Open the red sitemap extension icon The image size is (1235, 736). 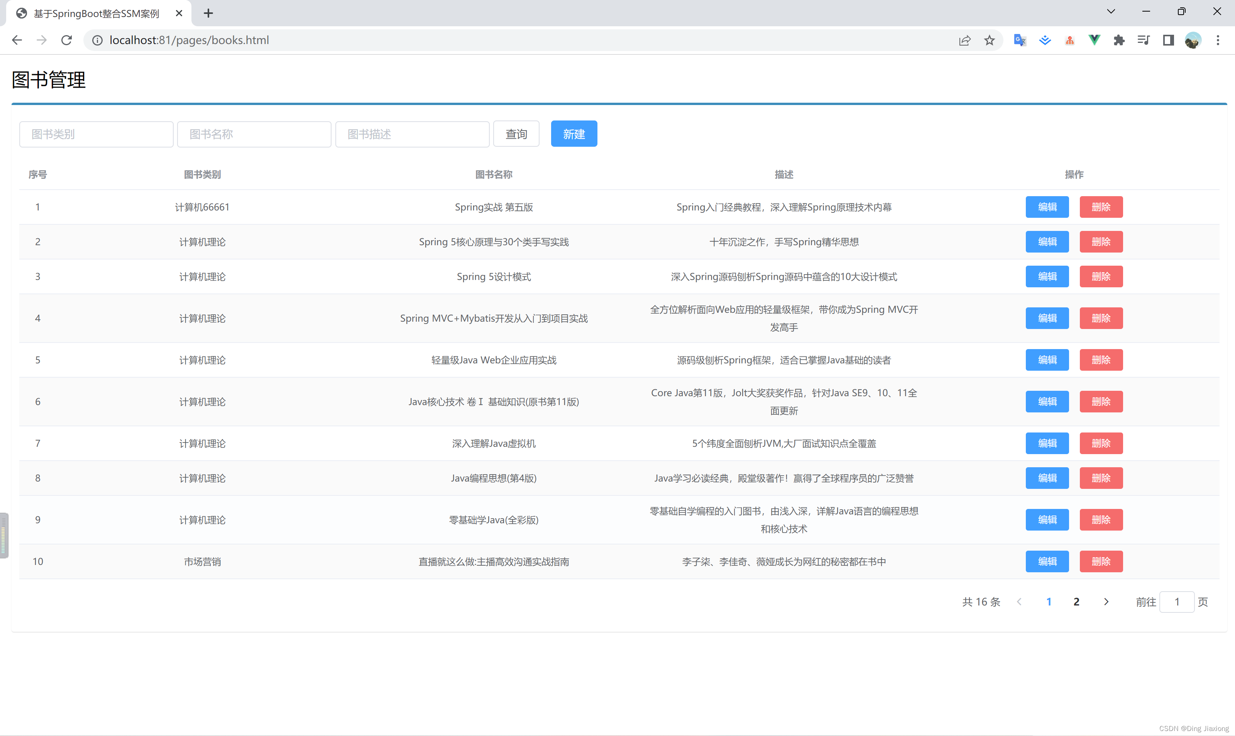tap(1069, 41)
